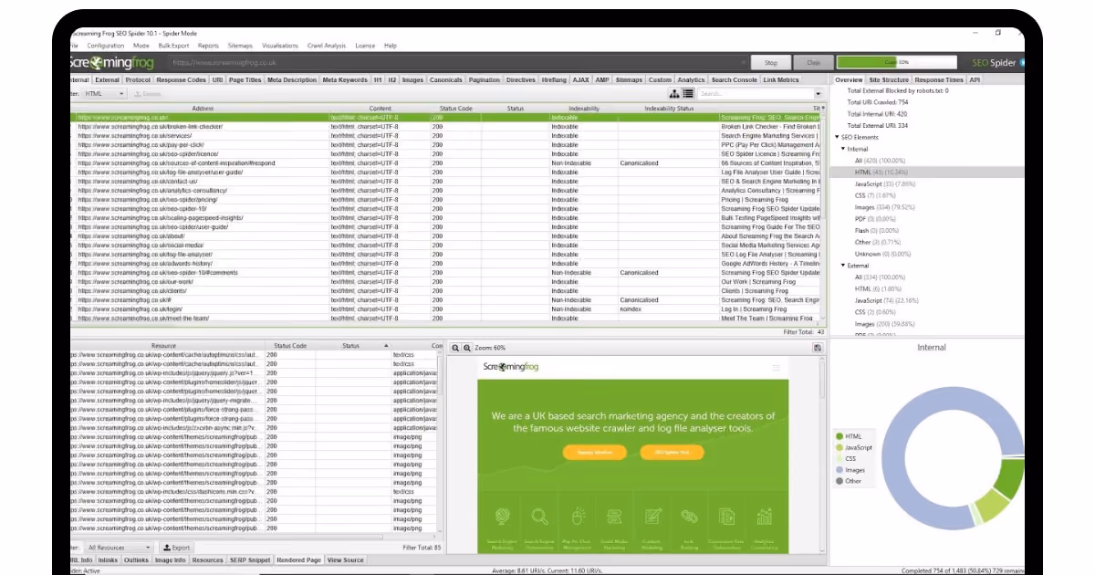Open the Site Structure tab
Image resolution: width=1095 pixels, height=575 pixels.
(889, 80)
